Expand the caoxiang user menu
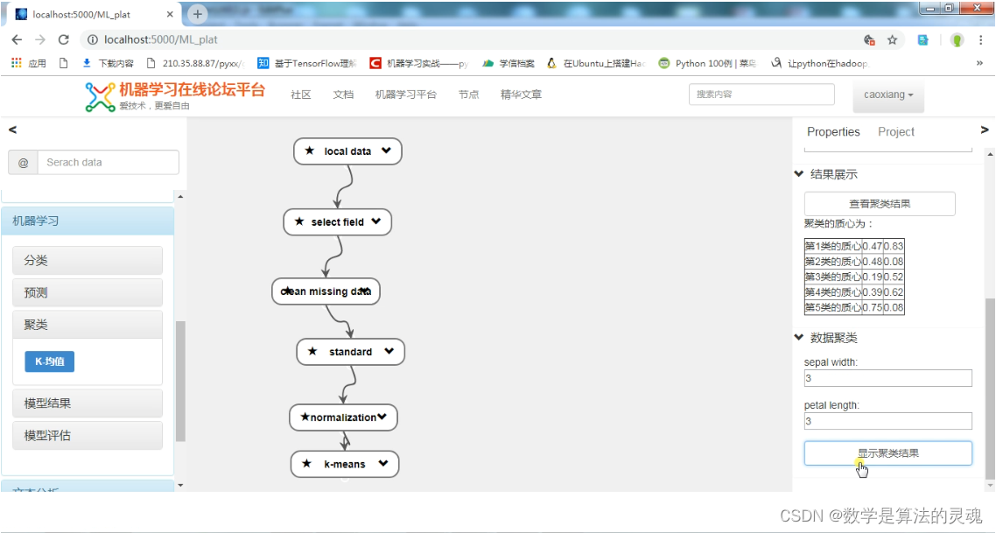 pos(888,95)
